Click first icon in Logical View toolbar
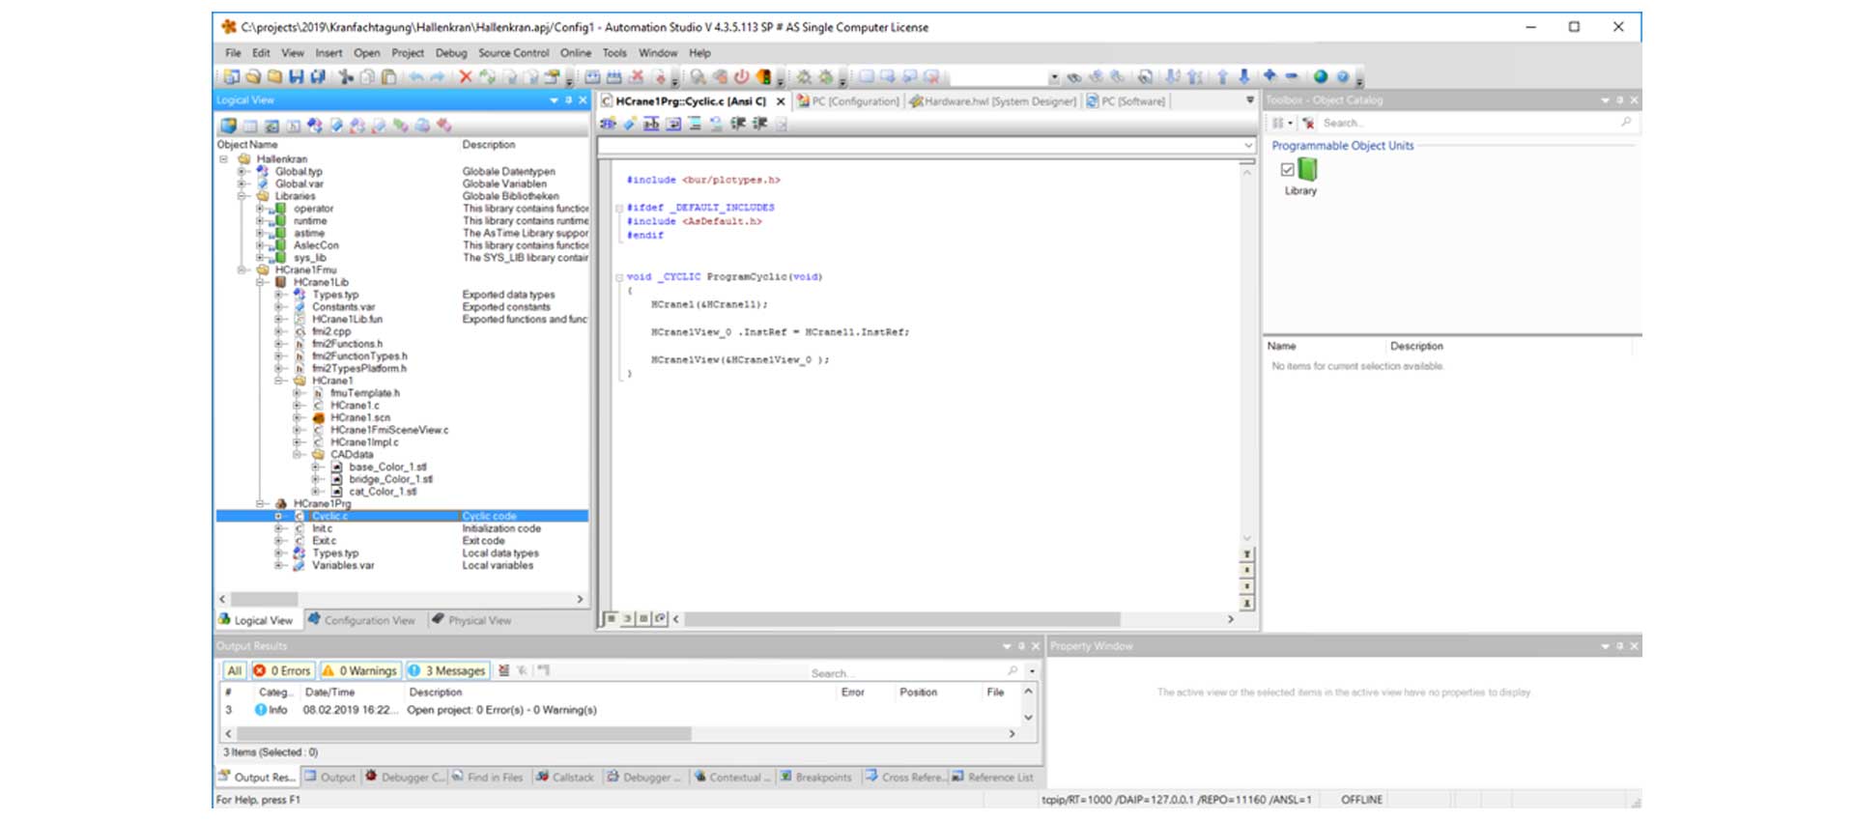 [229, 126]
